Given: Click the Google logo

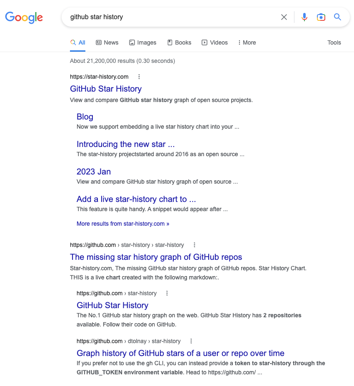Looking at the screenshot, I should [24, 17].
